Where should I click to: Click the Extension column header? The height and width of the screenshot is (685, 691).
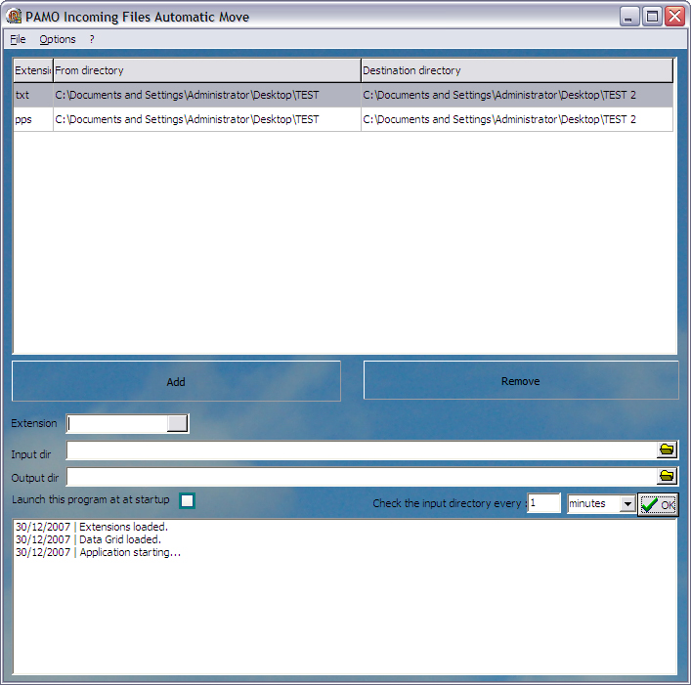[33, 70]
